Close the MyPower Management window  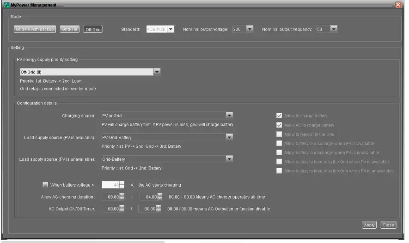point(398,5)
